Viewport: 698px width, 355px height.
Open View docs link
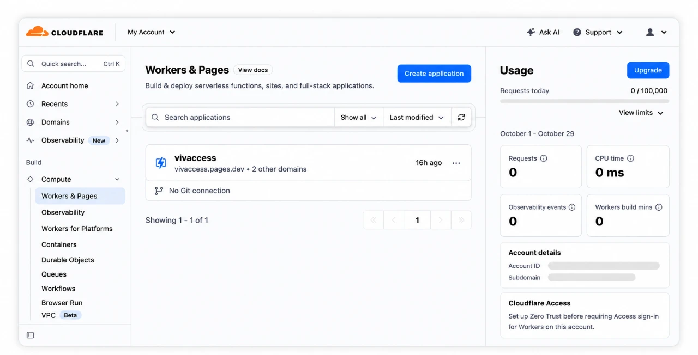[x=253, y=70]
